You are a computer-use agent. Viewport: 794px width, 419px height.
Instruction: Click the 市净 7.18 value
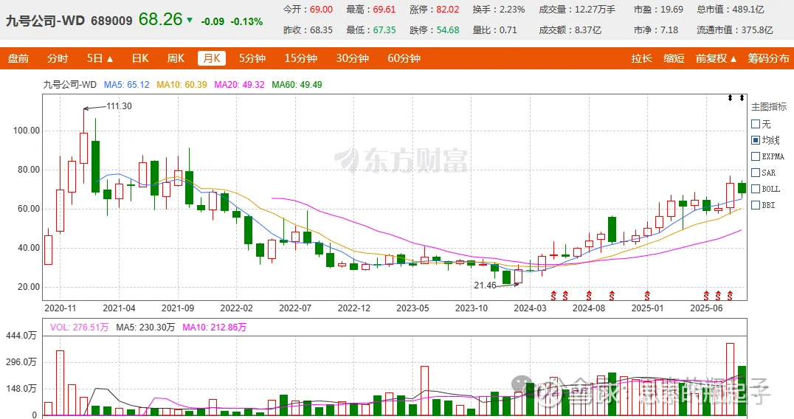pyautogui.click(x=669, y=30)
